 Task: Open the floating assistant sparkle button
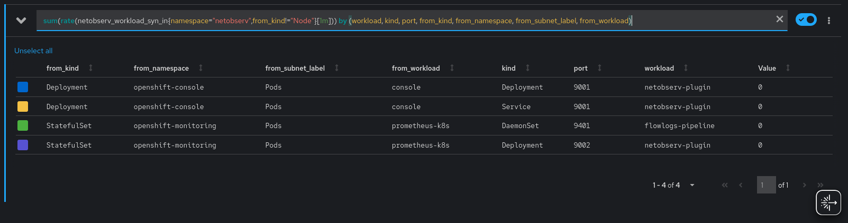[828, 202]
